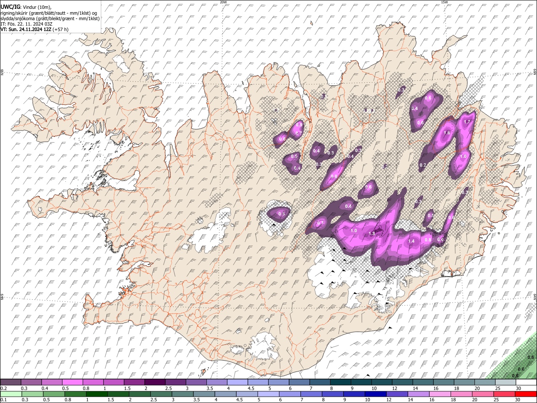537x403 pixels.
Task: Click the 12 label in upper legend row
Action: [394, 388]
